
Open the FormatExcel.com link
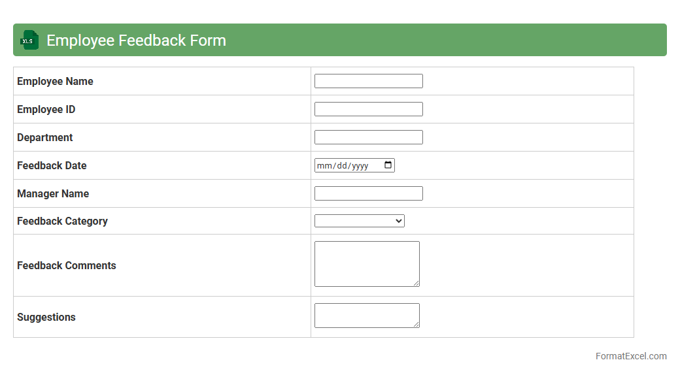[x=630, y=356]
